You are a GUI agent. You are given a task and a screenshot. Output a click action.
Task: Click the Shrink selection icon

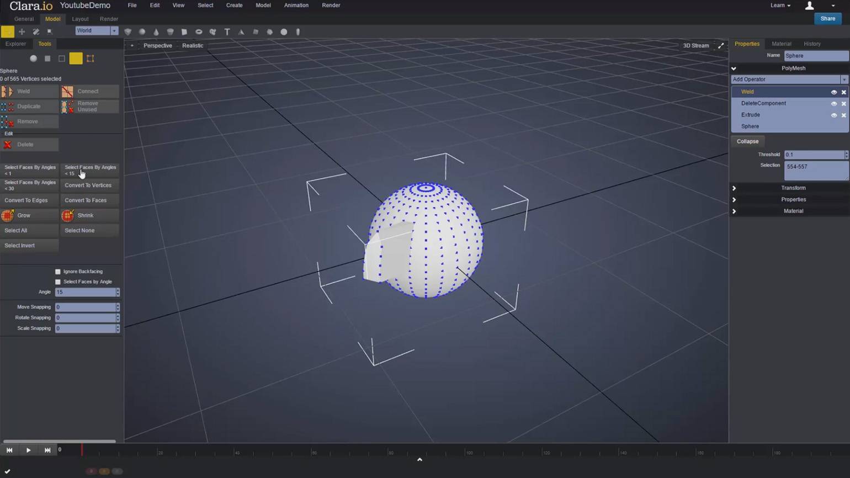(x=68, y=215)
